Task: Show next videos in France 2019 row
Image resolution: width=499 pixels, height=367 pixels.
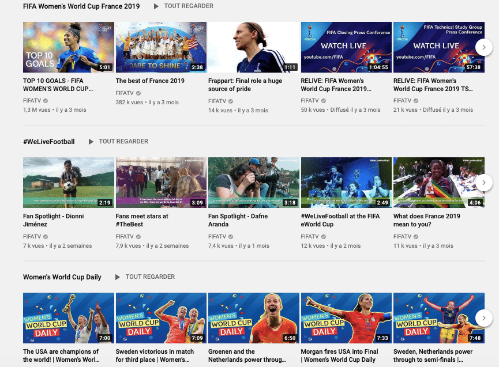Action: [x=484, y=47]
